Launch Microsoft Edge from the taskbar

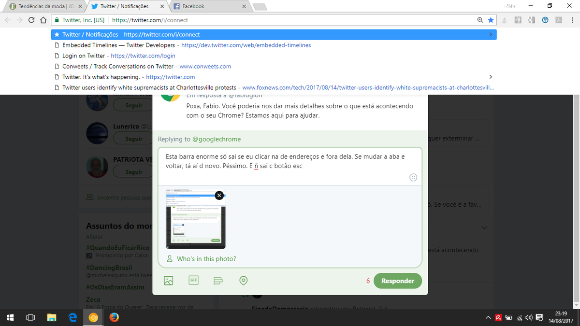coord(73,317)
